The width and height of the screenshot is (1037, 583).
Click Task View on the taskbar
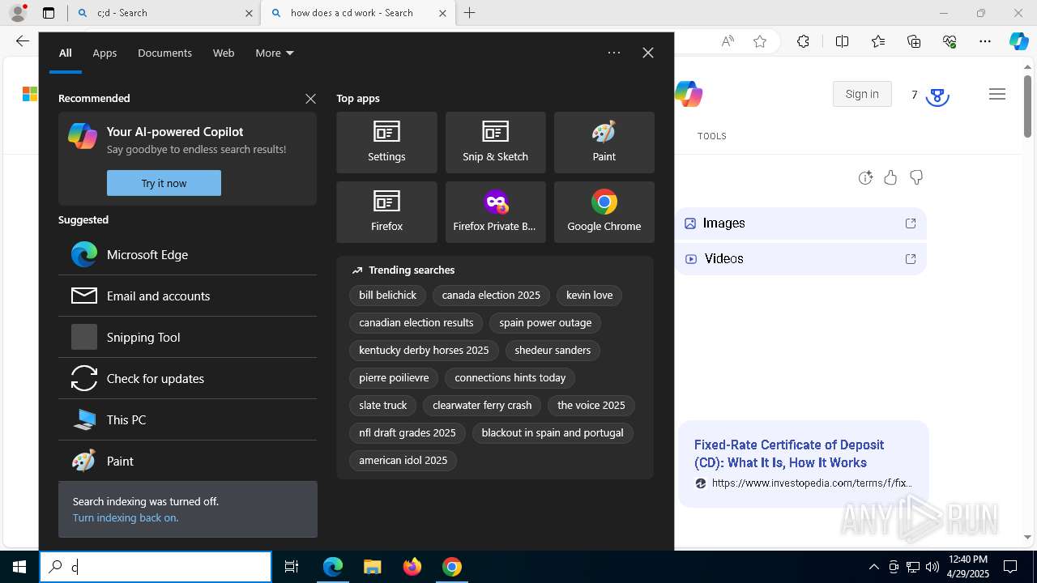pos(292,567)
